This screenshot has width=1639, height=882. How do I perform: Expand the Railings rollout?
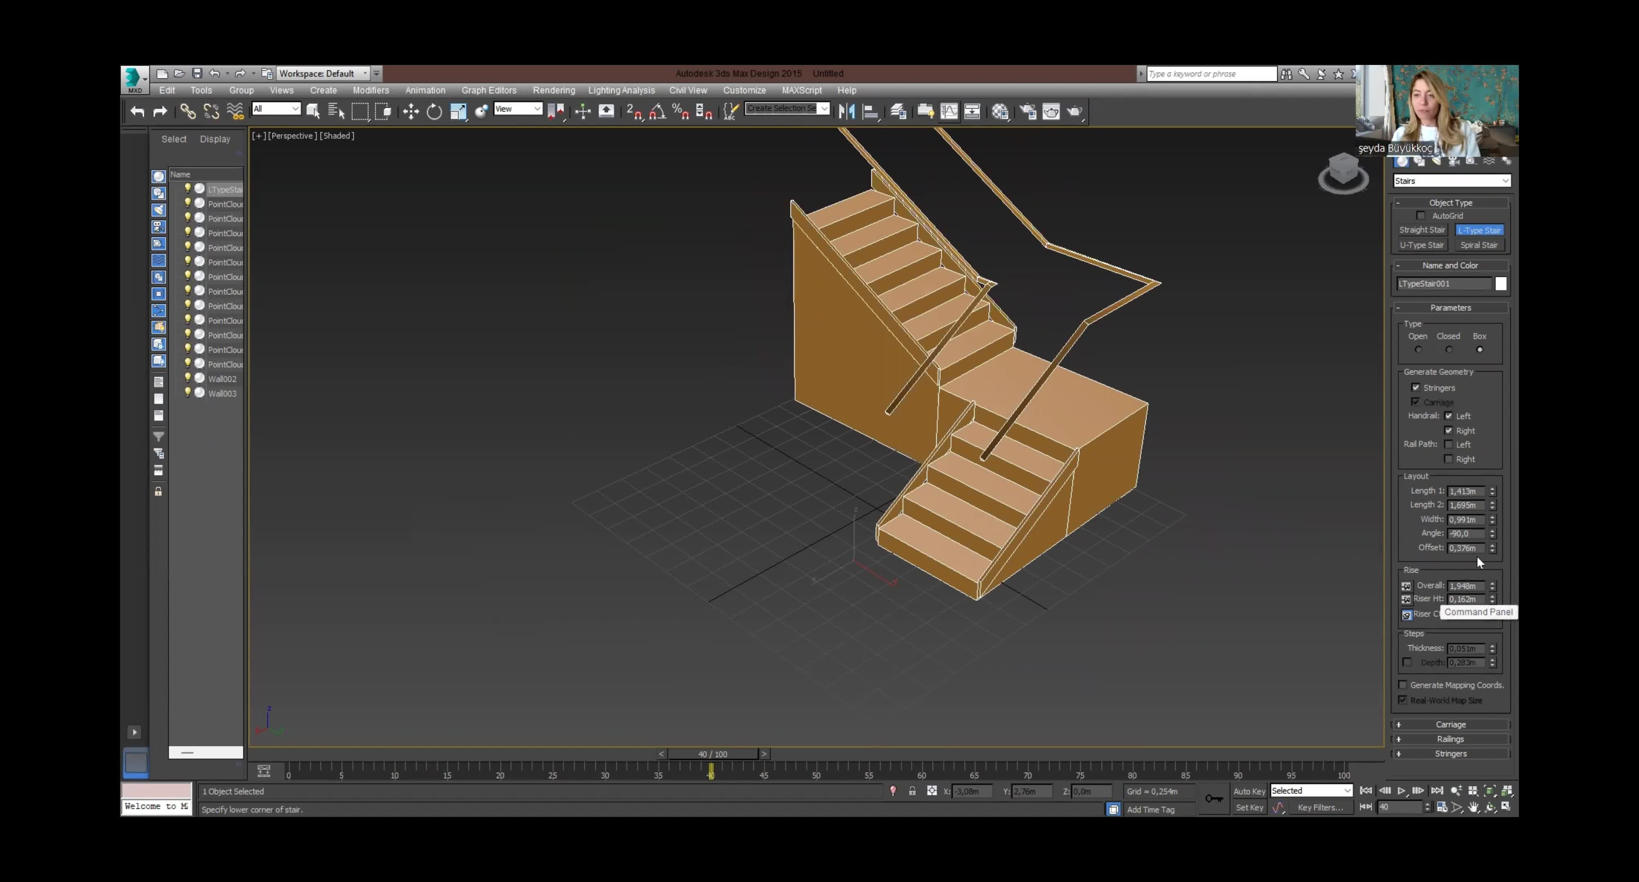[1451, 739]
